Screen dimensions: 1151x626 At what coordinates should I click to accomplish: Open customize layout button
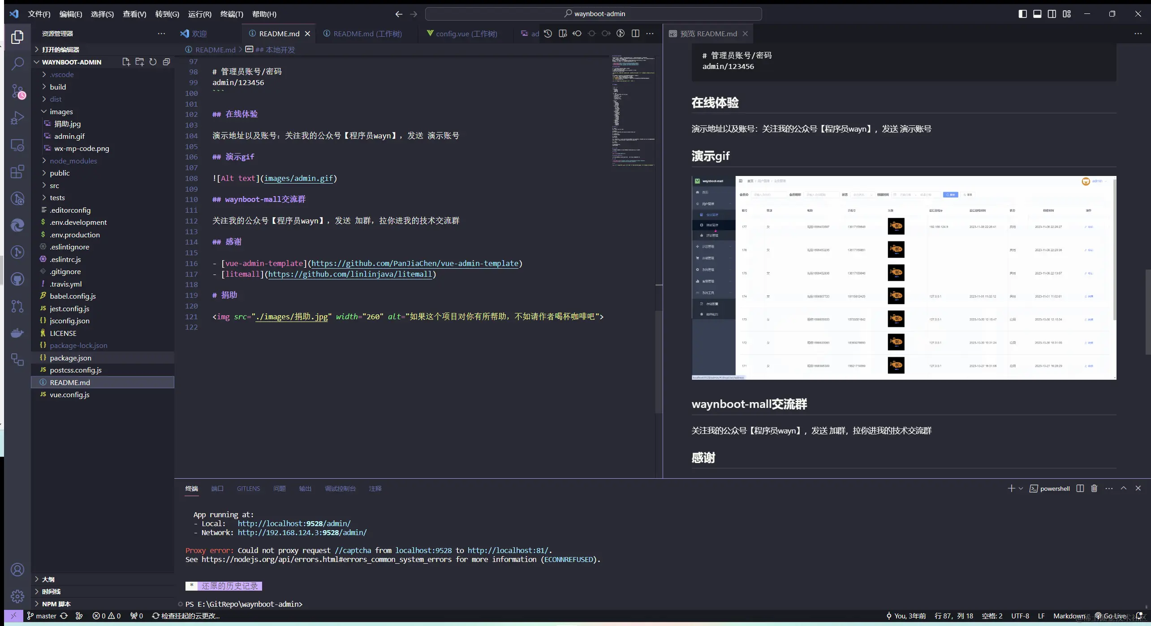coord(1067,14)
